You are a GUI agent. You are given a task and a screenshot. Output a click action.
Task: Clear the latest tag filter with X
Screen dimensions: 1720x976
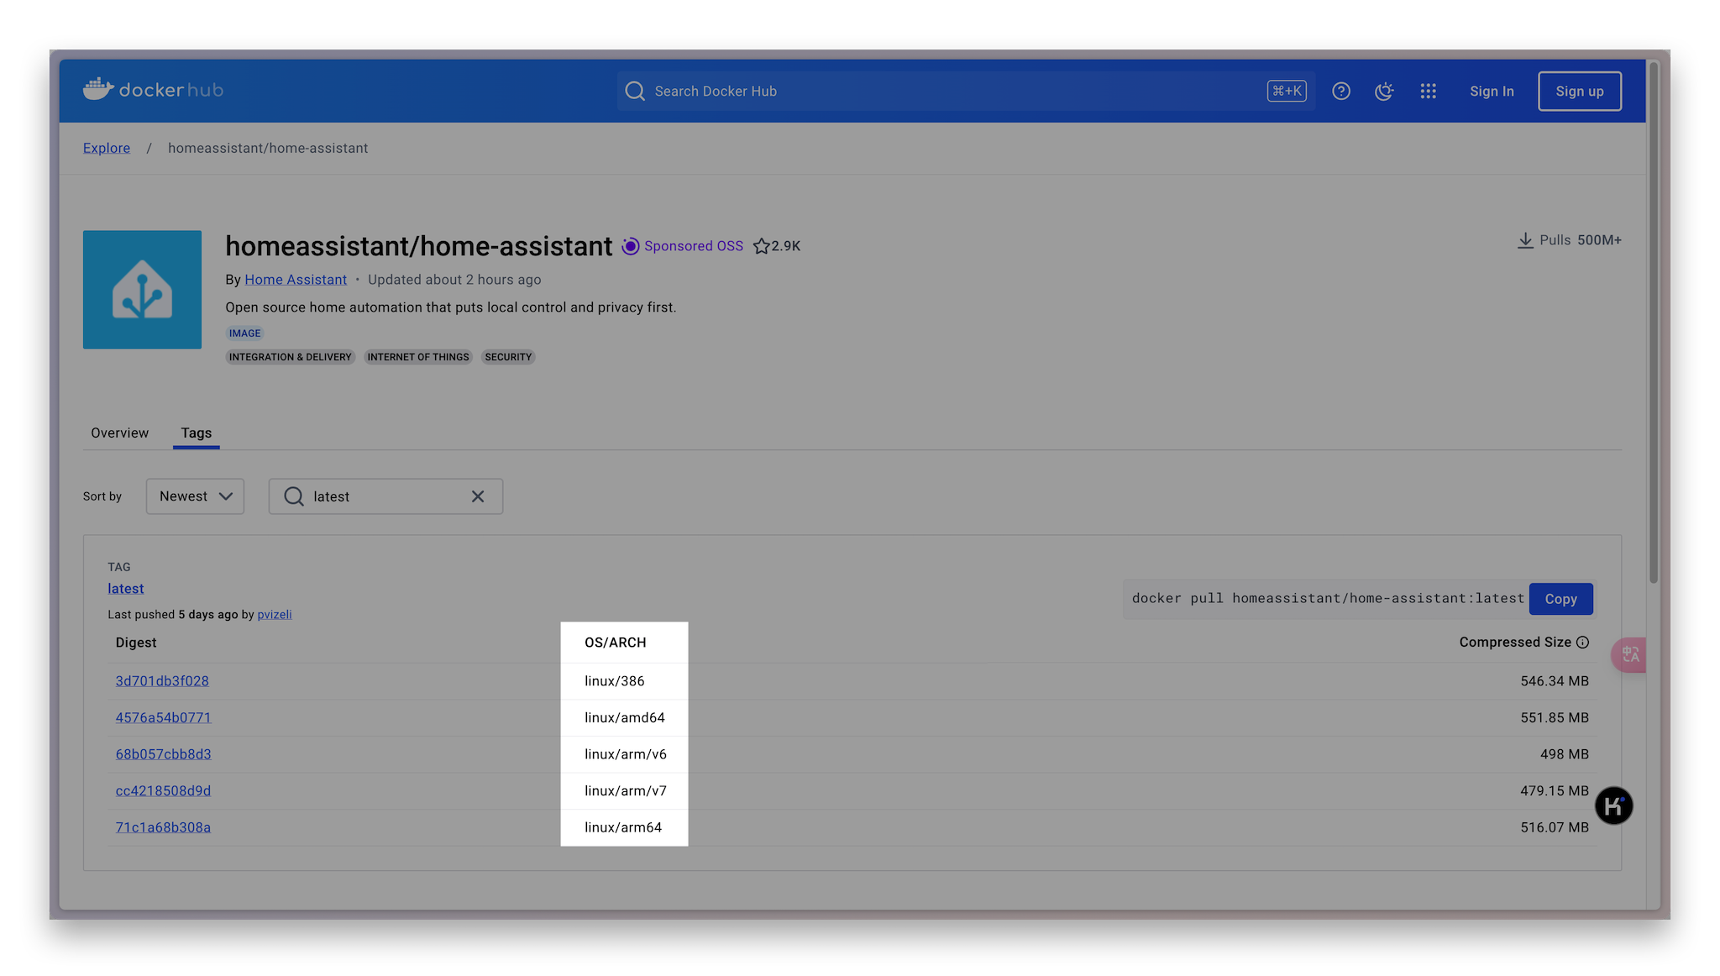point(478,496)
